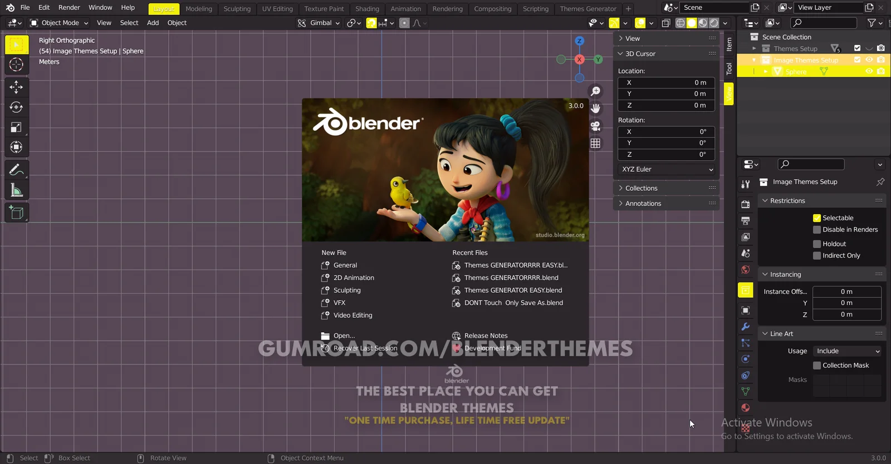The image size is (891, 464).
Task: Toggle Themes Setup exclude checkbox in outliner
Action: click(x=857, y=48)
